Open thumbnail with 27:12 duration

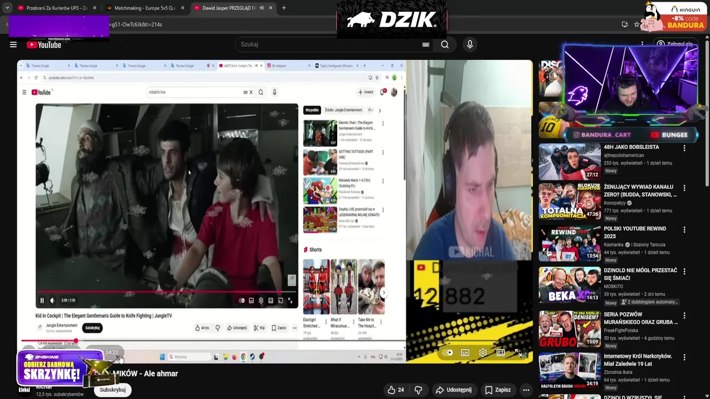coord(570,162)
